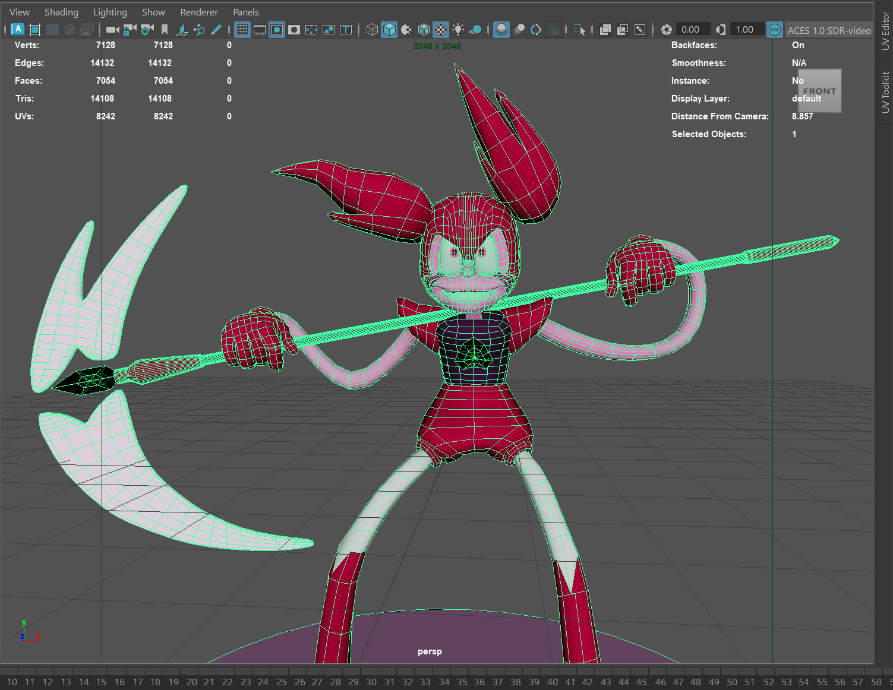Toggle Screen Space Ambient Occlusion icon

(x=501, y=30)
